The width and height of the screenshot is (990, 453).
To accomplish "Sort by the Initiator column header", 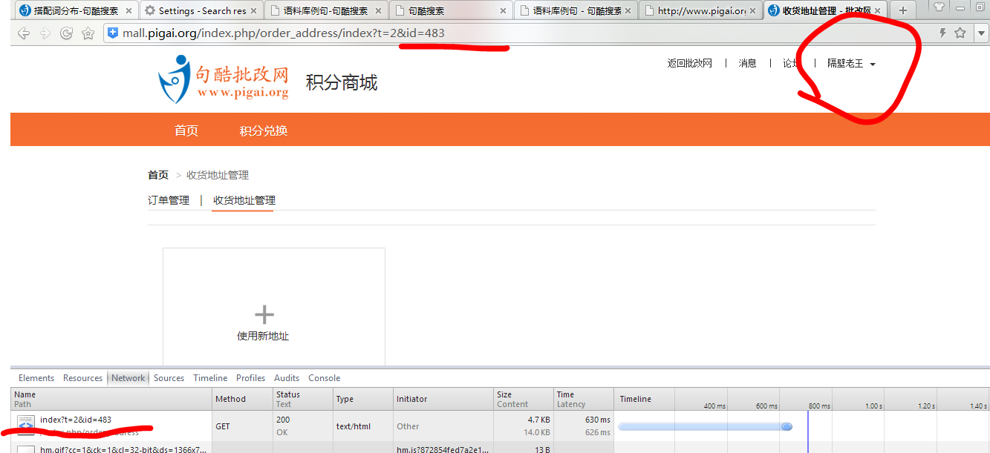I will (x=443, y=399).
